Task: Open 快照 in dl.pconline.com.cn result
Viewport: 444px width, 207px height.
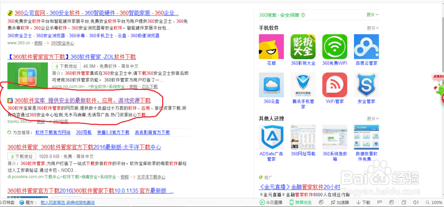Action: 125,177
